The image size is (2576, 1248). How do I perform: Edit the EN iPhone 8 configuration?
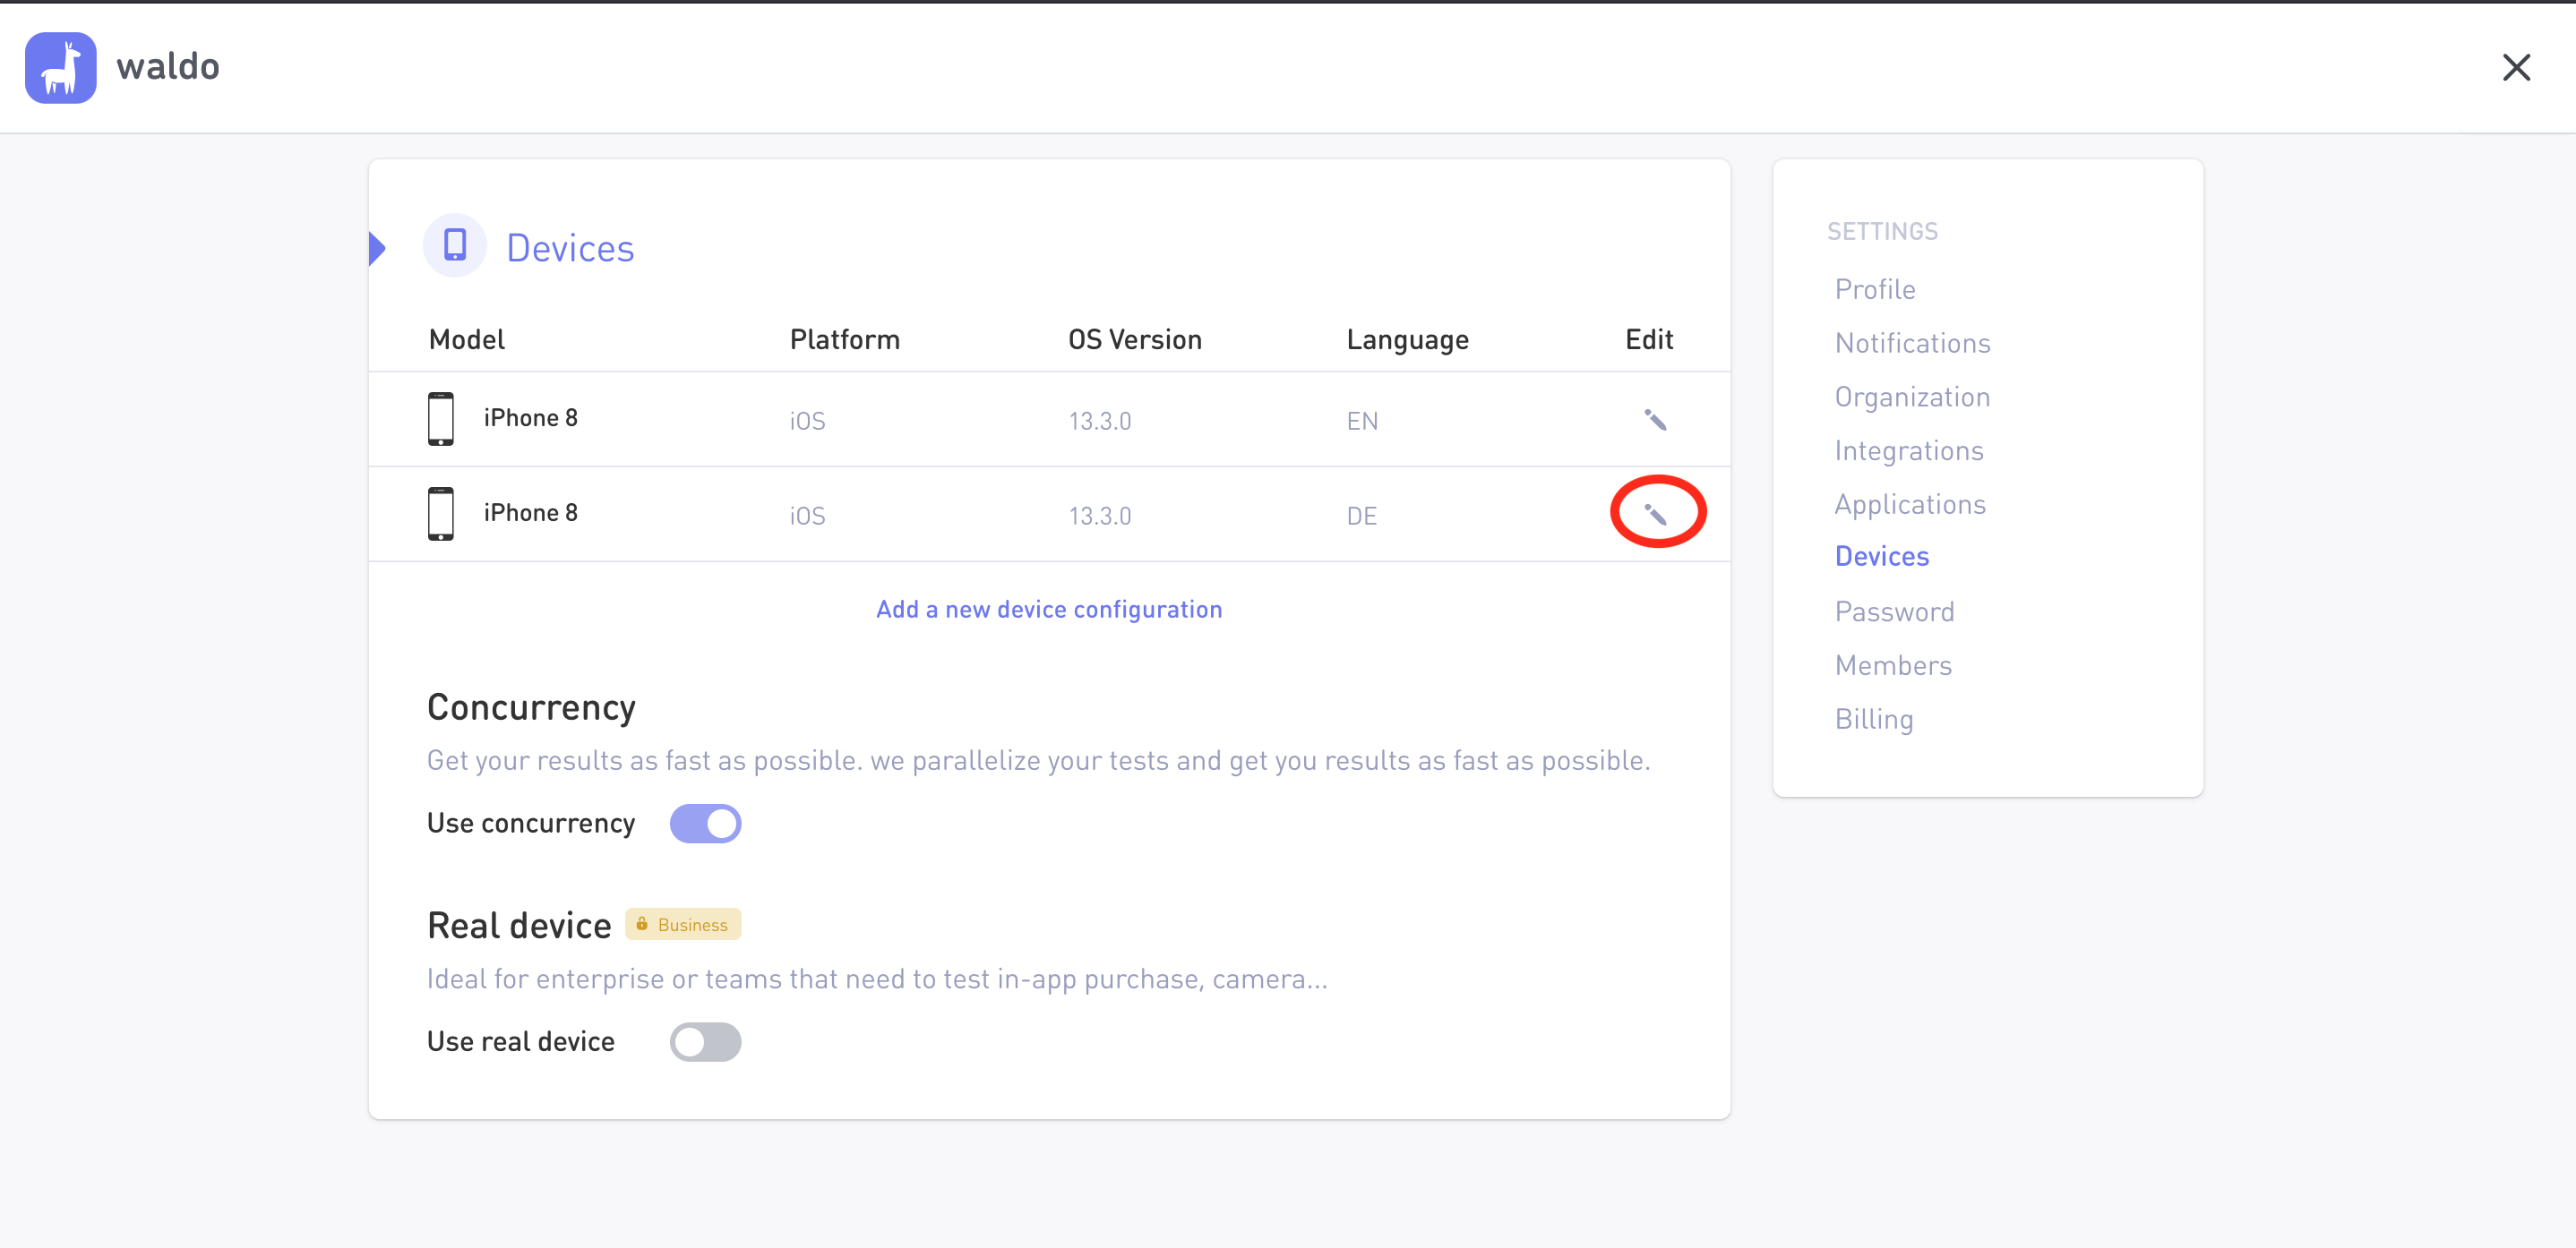pyautogui.click(x=1655, y=420)
